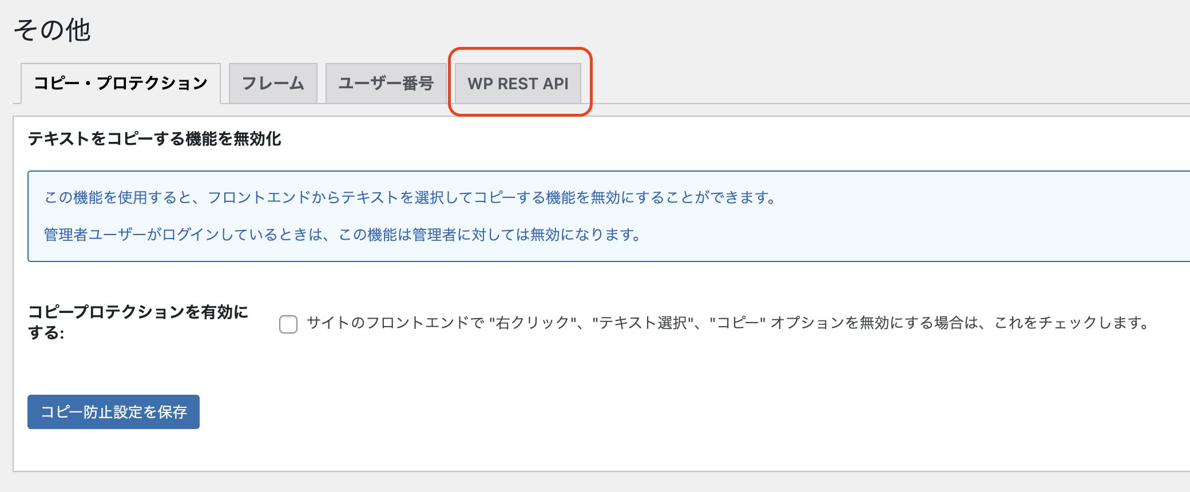Click the blue-bordered info notice box
This screenshot has width=1190, height=492.
pyautogui.click(x=609, y=216)
